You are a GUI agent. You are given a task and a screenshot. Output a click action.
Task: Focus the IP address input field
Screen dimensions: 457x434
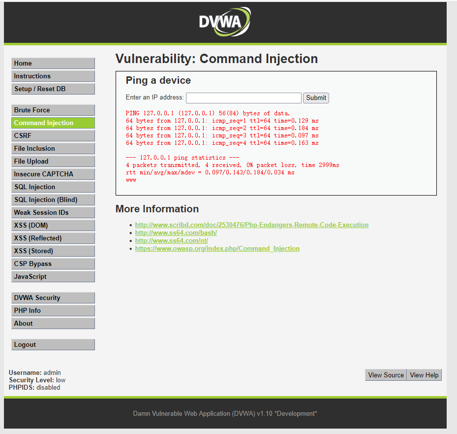tap(244, 98)
